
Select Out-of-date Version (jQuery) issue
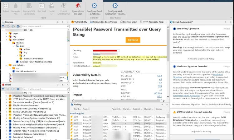pyautogui.click(x=33, y=102)
